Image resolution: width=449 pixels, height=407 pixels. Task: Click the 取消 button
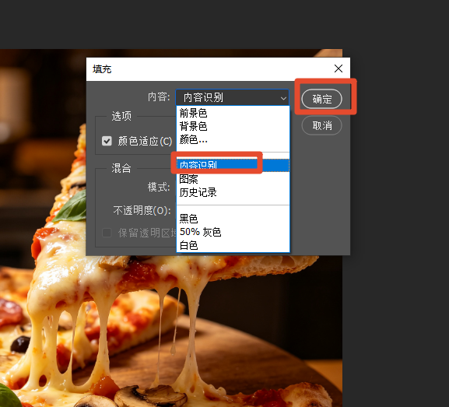click(x=321, y=125)
